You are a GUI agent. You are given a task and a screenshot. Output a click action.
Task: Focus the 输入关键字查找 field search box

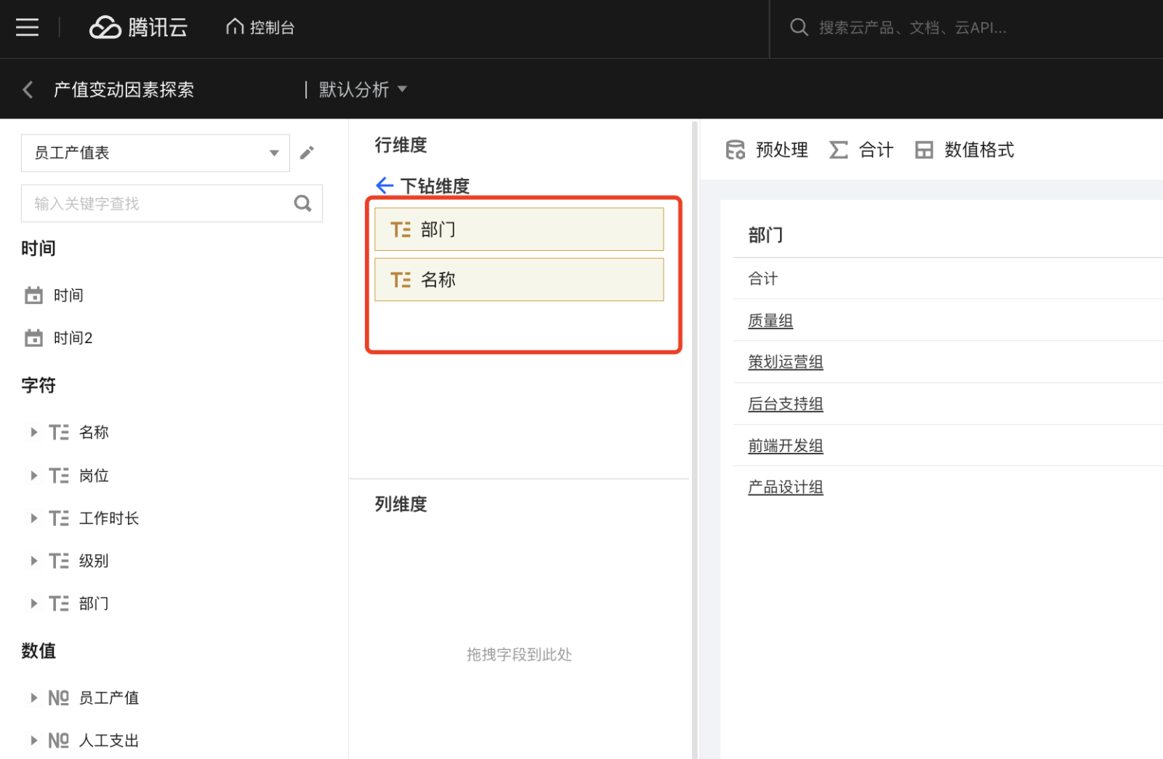coord(172,204)
